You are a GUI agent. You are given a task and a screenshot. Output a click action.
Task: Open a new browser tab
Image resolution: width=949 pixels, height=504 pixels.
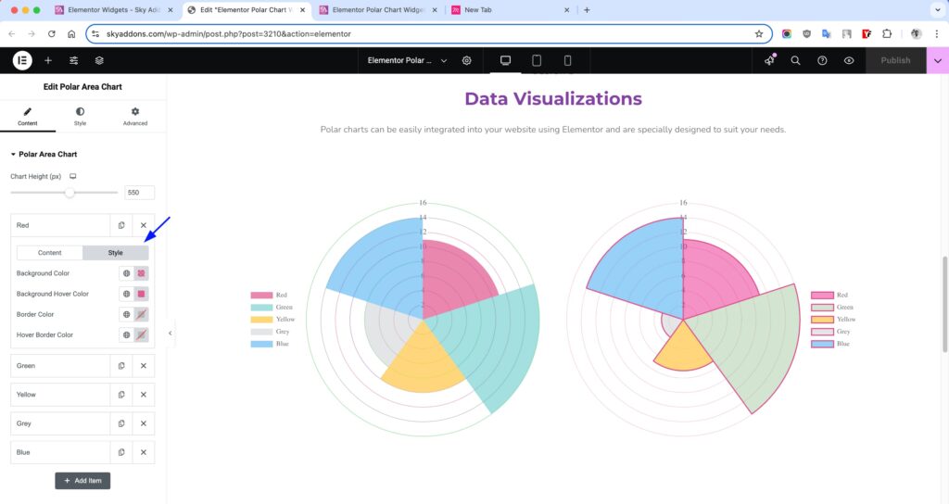pyautogui.click(x=587, y=9)
